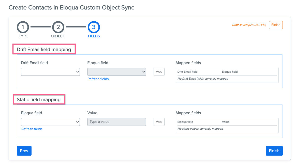
Task: Click 'Drift Email field' column header in Mapped fields
Action: 187,72
